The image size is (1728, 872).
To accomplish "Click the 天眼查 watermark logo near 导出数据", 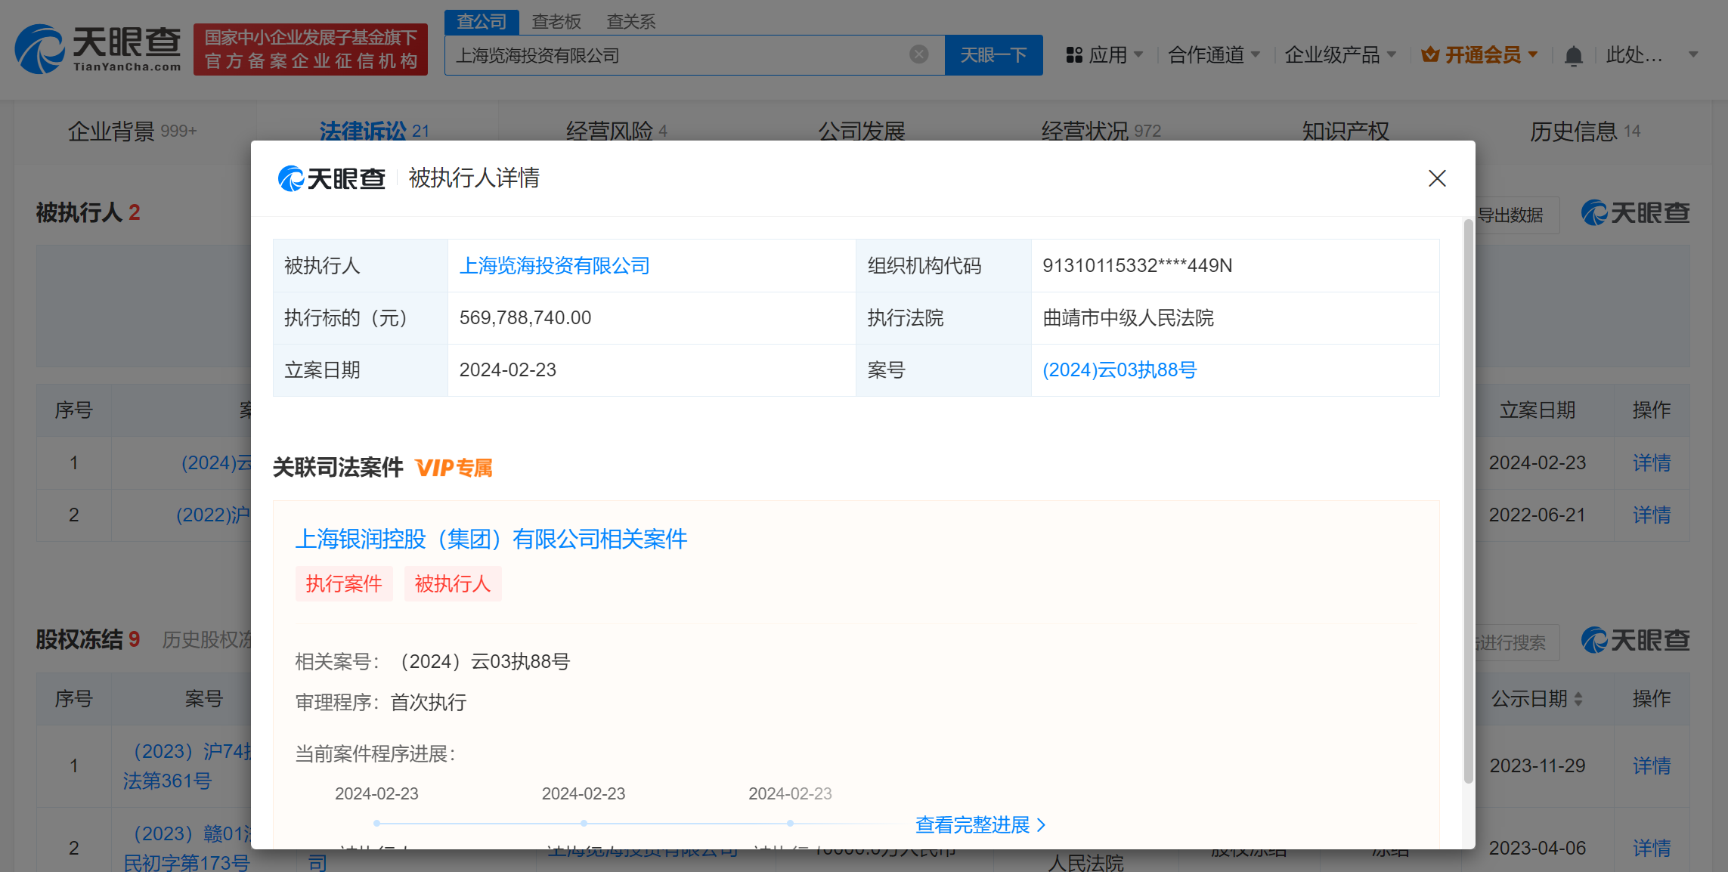I will [x=1634, y=214].
